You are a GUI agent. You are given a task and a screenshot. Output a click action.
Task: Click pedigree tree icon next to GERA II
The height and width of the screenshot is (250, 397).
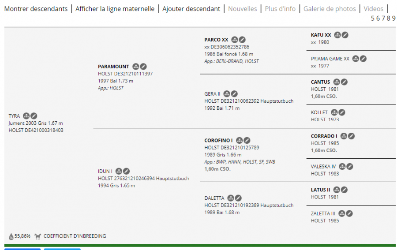227,94
